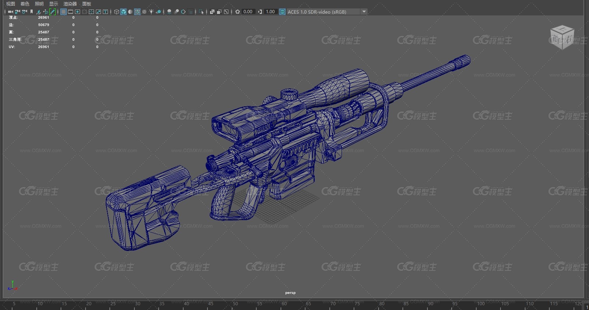Open the ACES 1.0 SDR-video dropdown

327,12
